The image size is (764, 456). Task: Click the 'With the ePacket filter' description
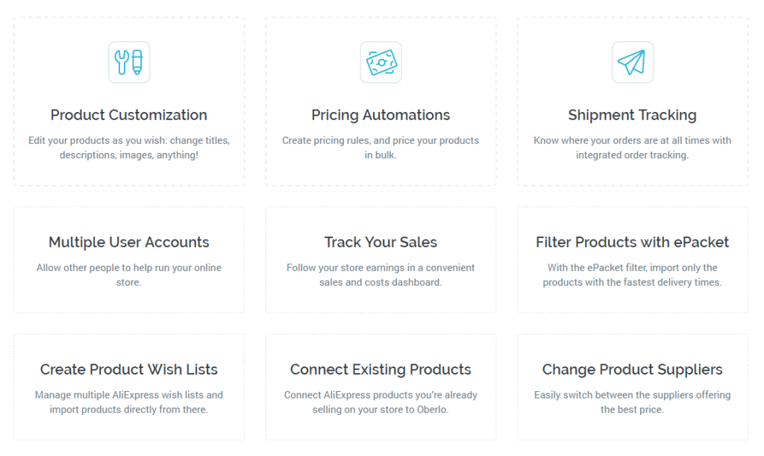(x=633, y=275)
